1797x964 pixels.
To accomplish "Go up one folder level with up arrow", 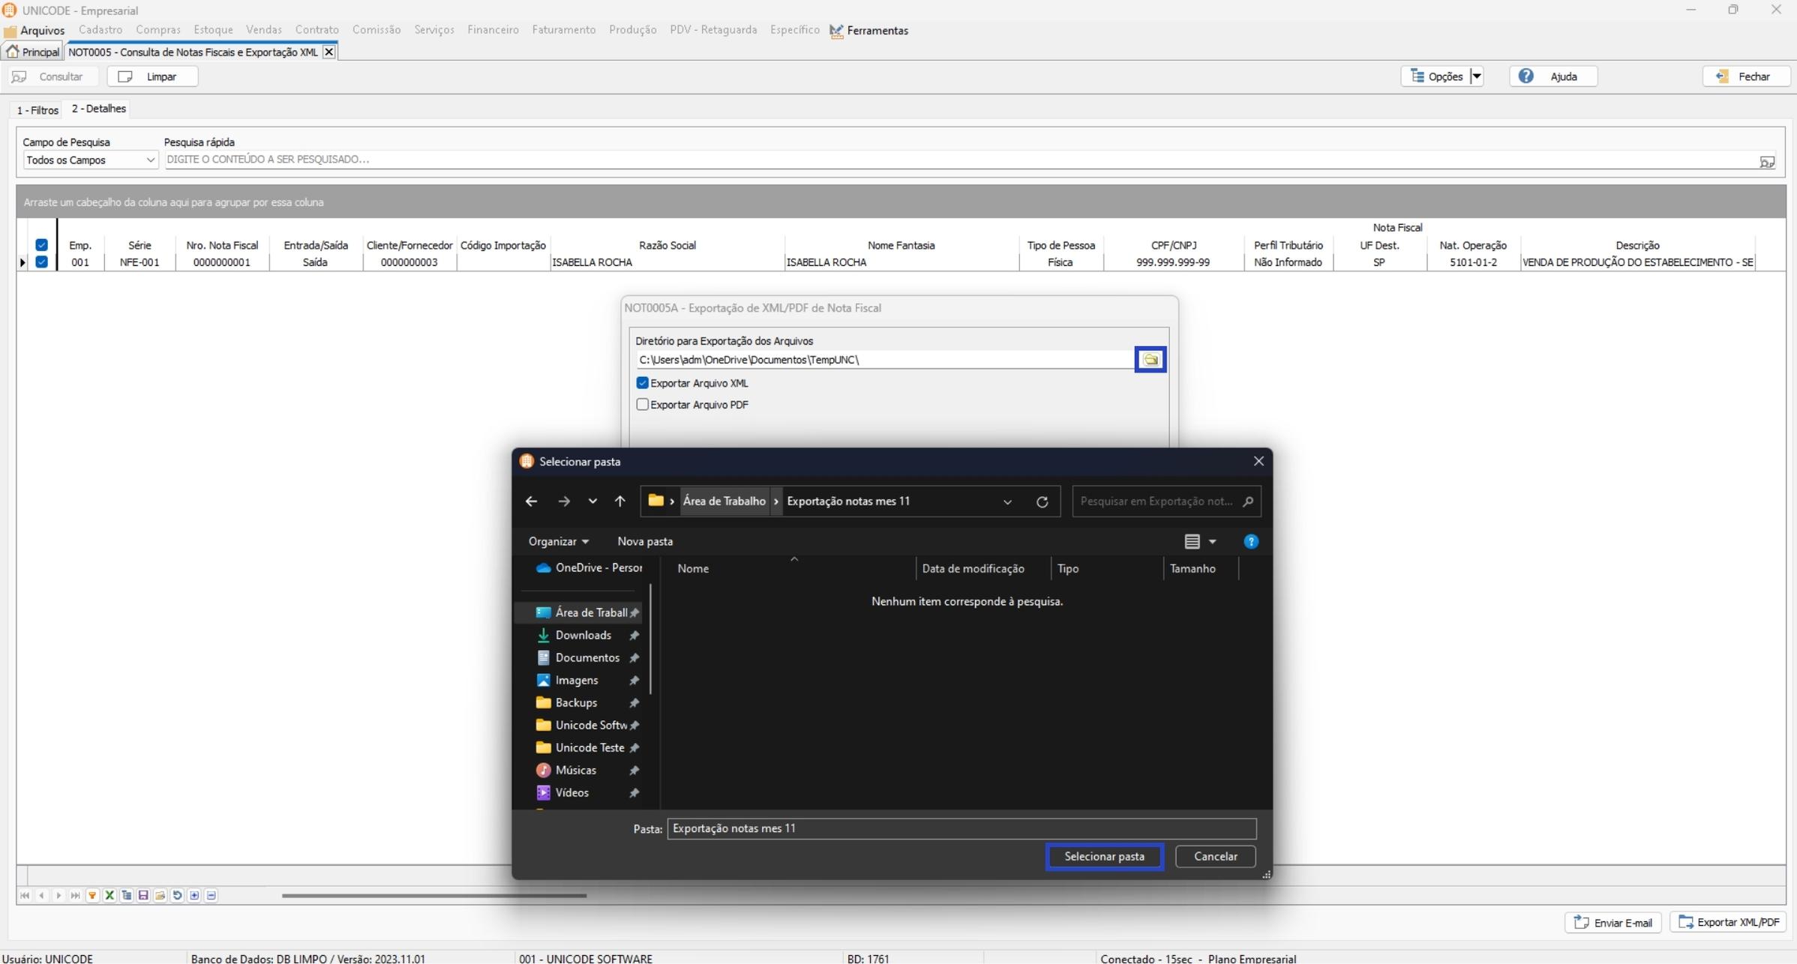I will click(x=619, y=501).
